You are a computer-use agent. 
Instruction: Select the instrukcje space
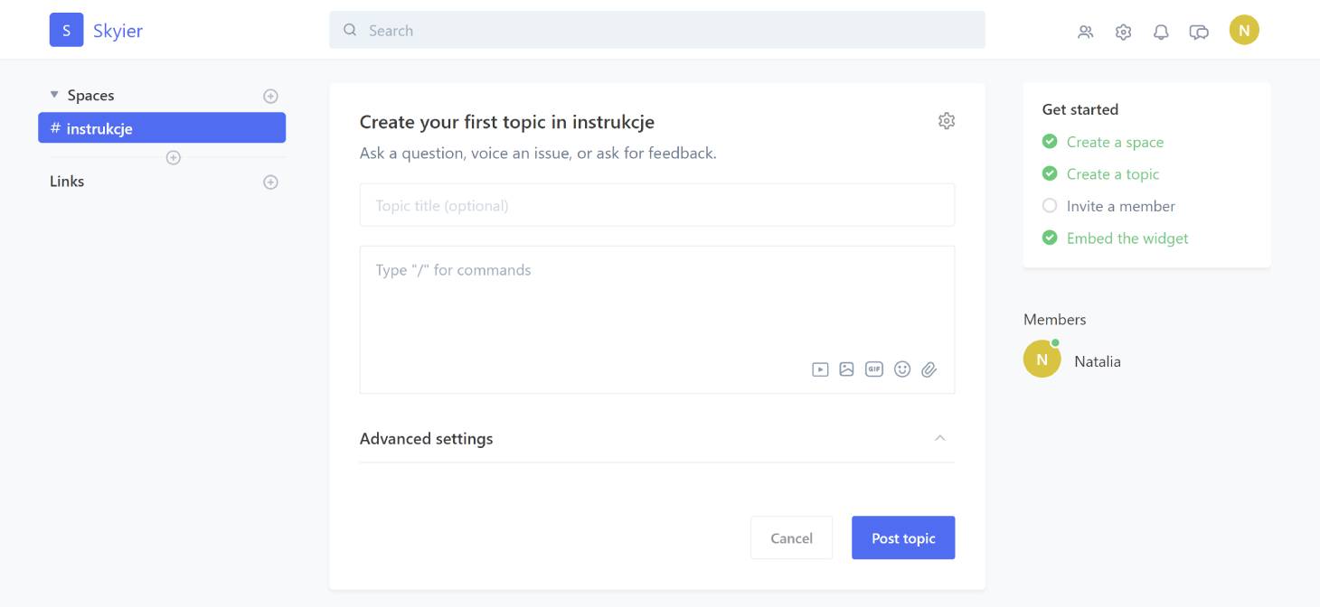coord(162,128)
